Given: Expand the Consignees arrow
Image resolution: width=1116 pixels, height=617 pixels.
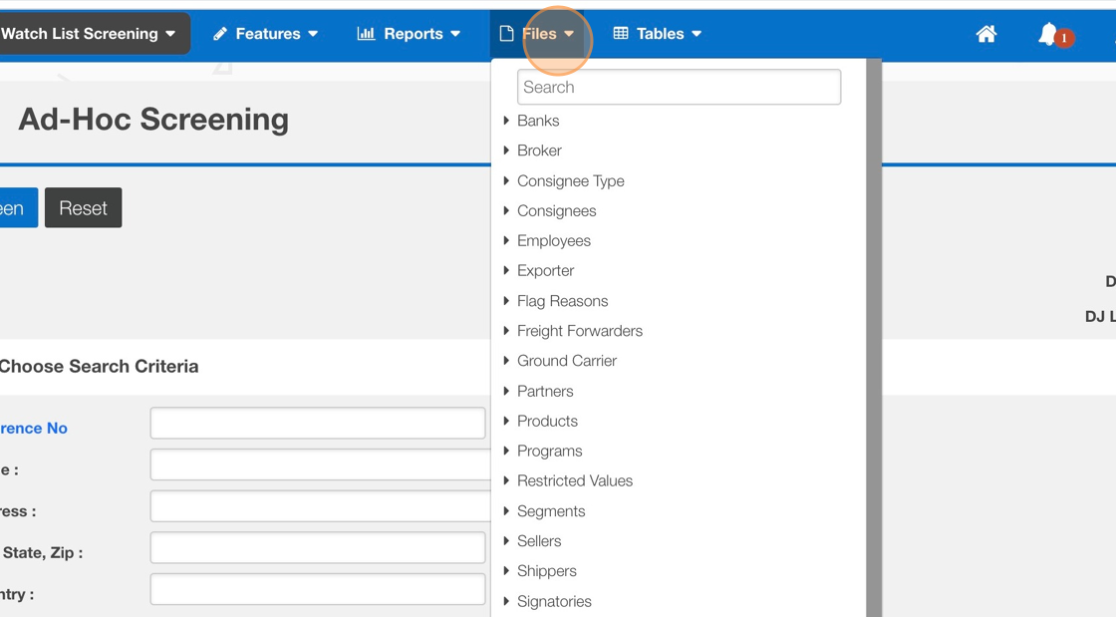Looking at the screenshot, I should pyautogui.click(x=506, y=210).
